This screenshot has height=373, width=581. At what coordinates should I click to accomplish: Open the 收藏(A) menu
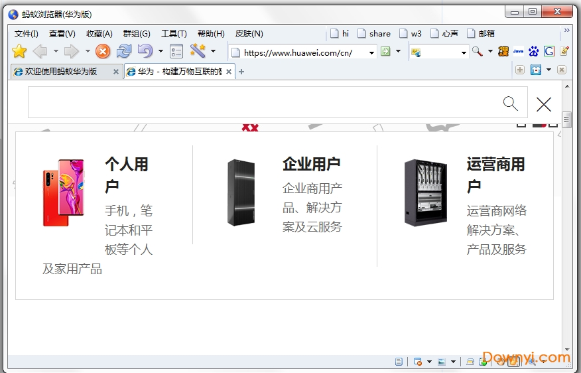(x=99, y=34)
